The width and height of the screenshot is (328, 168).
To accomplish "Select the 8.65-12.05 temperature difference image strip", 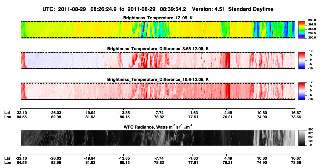I will [158, 60].
